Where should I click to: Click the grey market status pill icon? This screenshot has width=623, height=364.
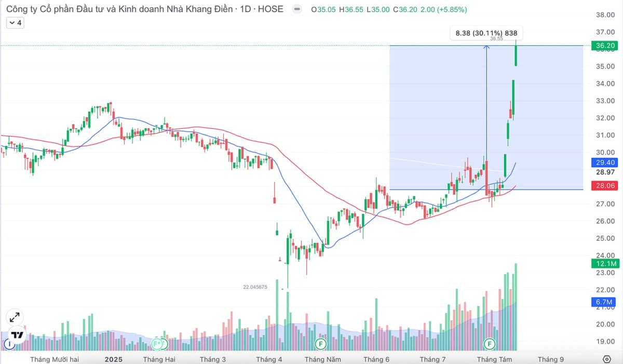pyautogui.click(x=296, y=9)
